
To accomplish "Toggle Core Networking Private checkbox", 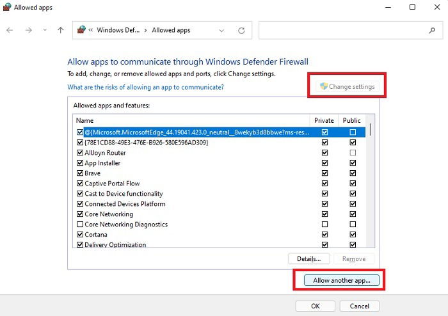I will click(x=324, y=214).
